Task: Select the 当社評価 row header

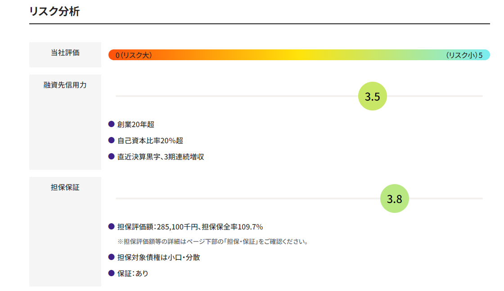Action: point(65,54)
